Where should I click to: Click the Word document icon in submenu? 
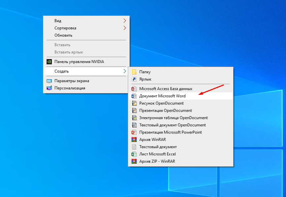tap(134, 96)
